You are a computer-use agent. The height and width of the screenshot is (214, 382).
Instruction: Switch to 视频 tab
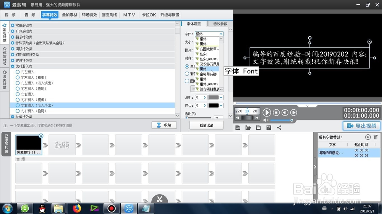[x=10, y=15]
